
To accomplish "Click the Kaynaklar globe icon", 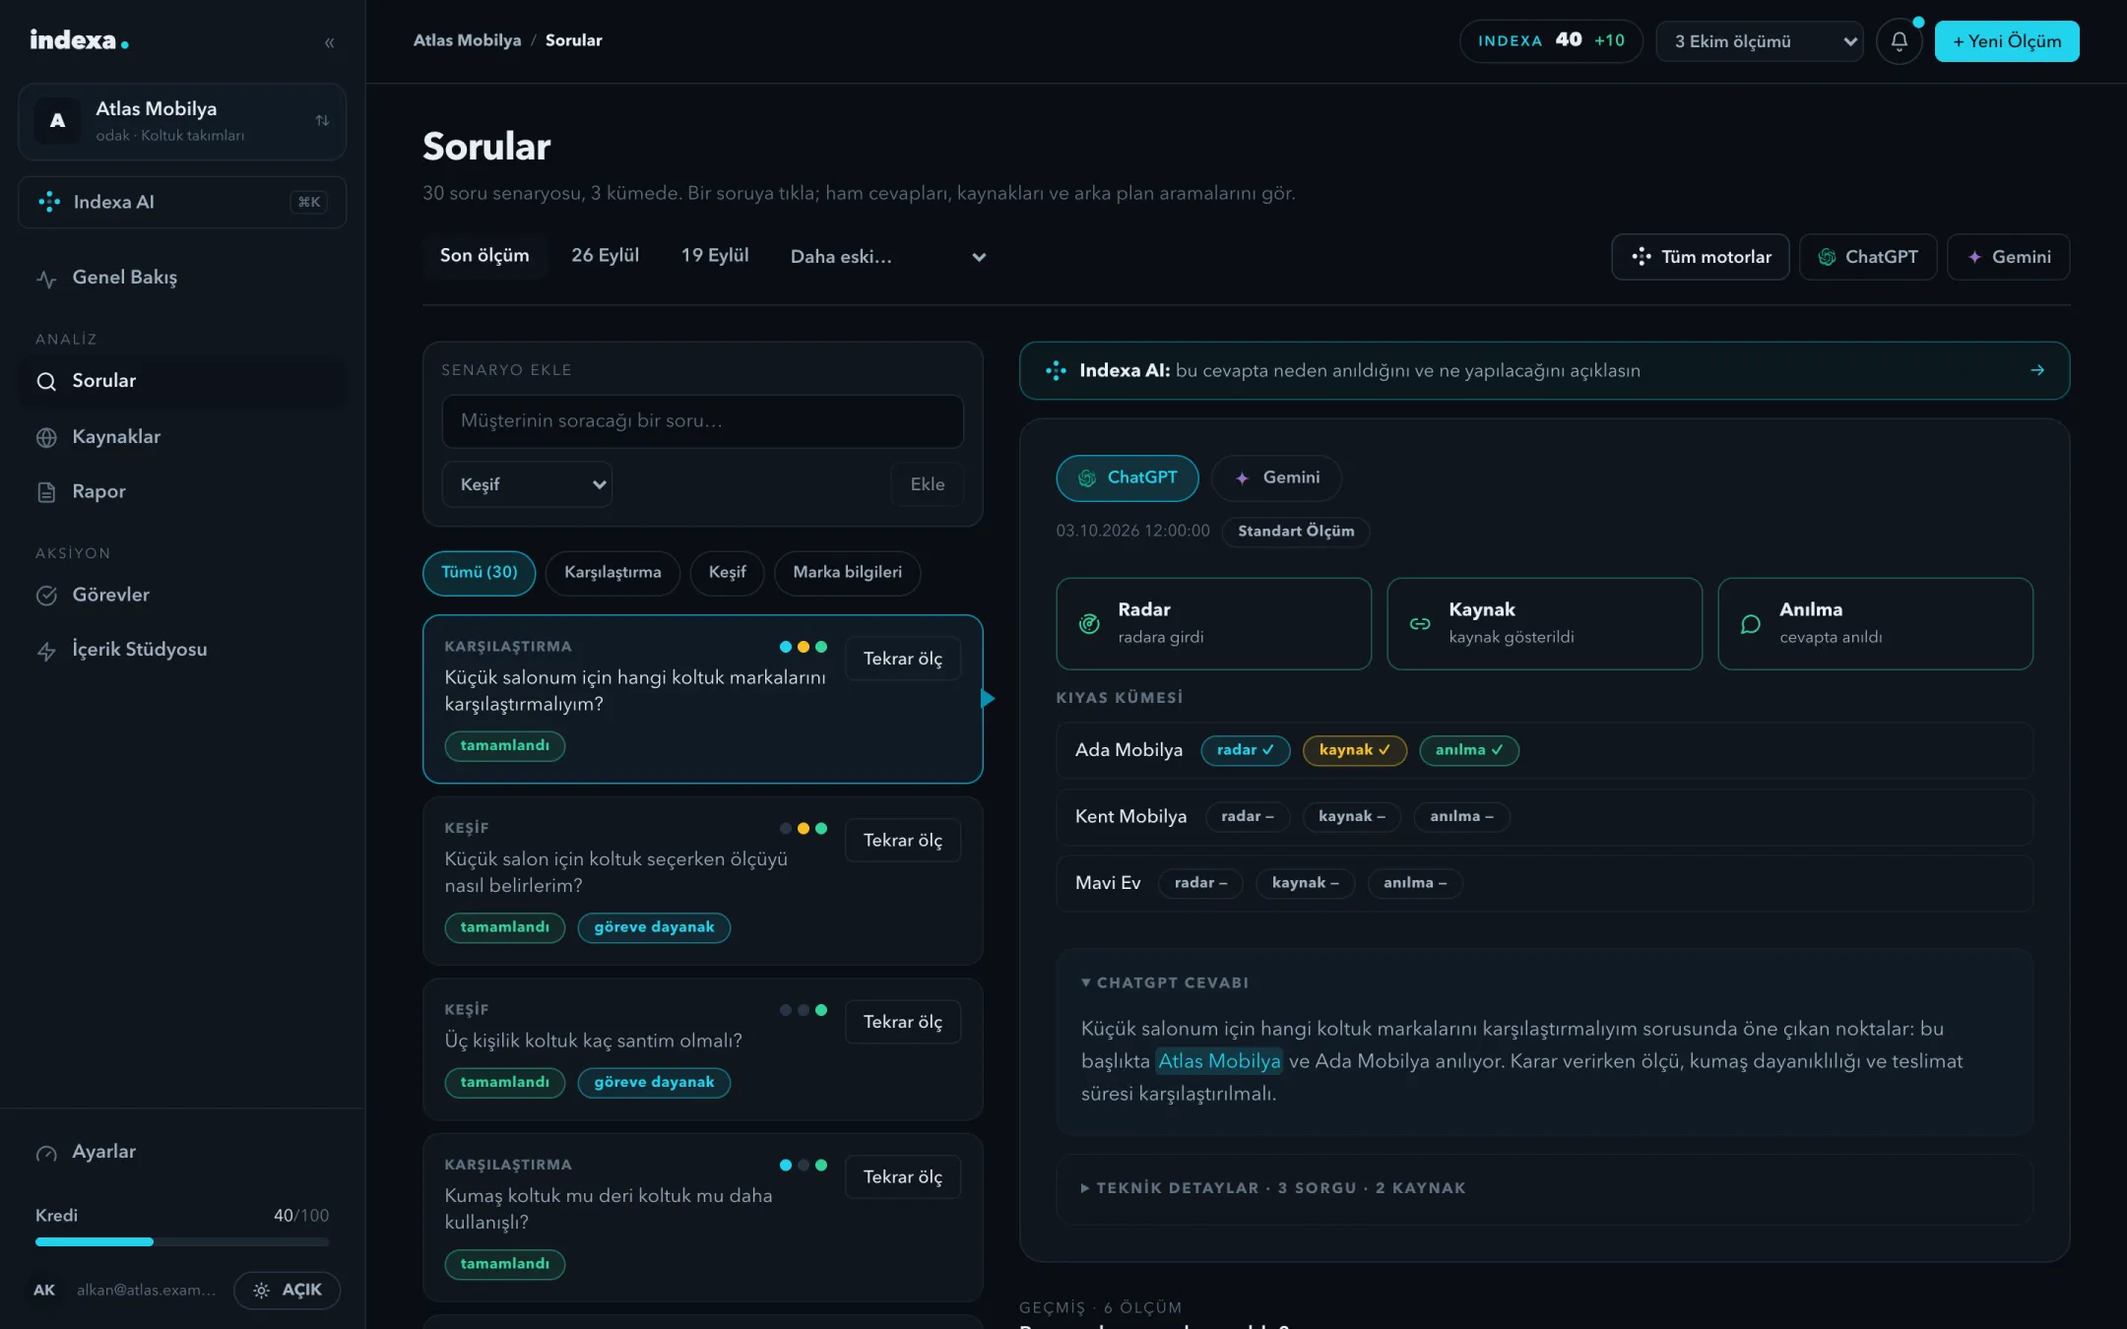I will 46,437.
